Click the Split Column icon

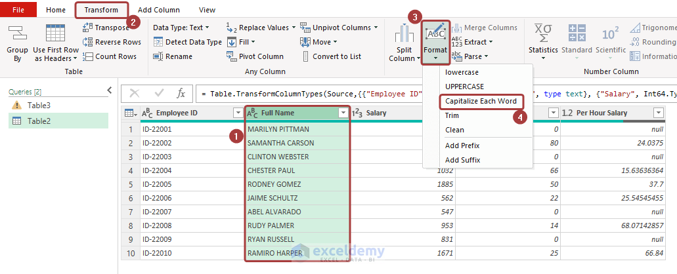[404, 33]
